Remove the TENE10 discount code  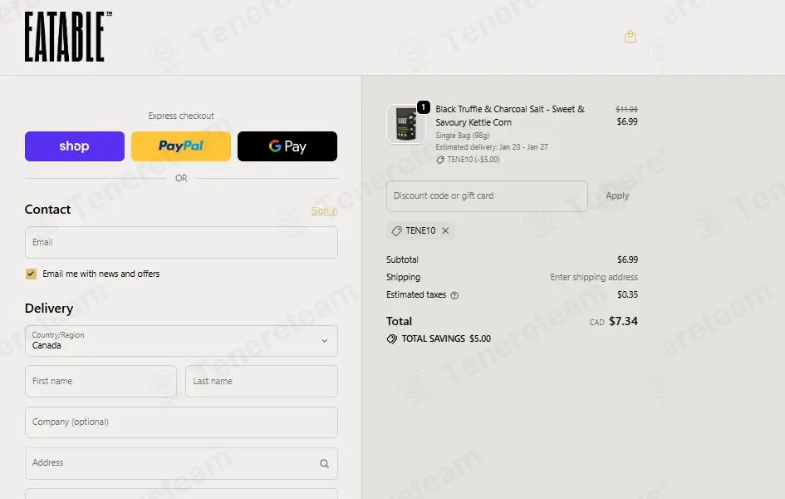click(x=445, y=230)
